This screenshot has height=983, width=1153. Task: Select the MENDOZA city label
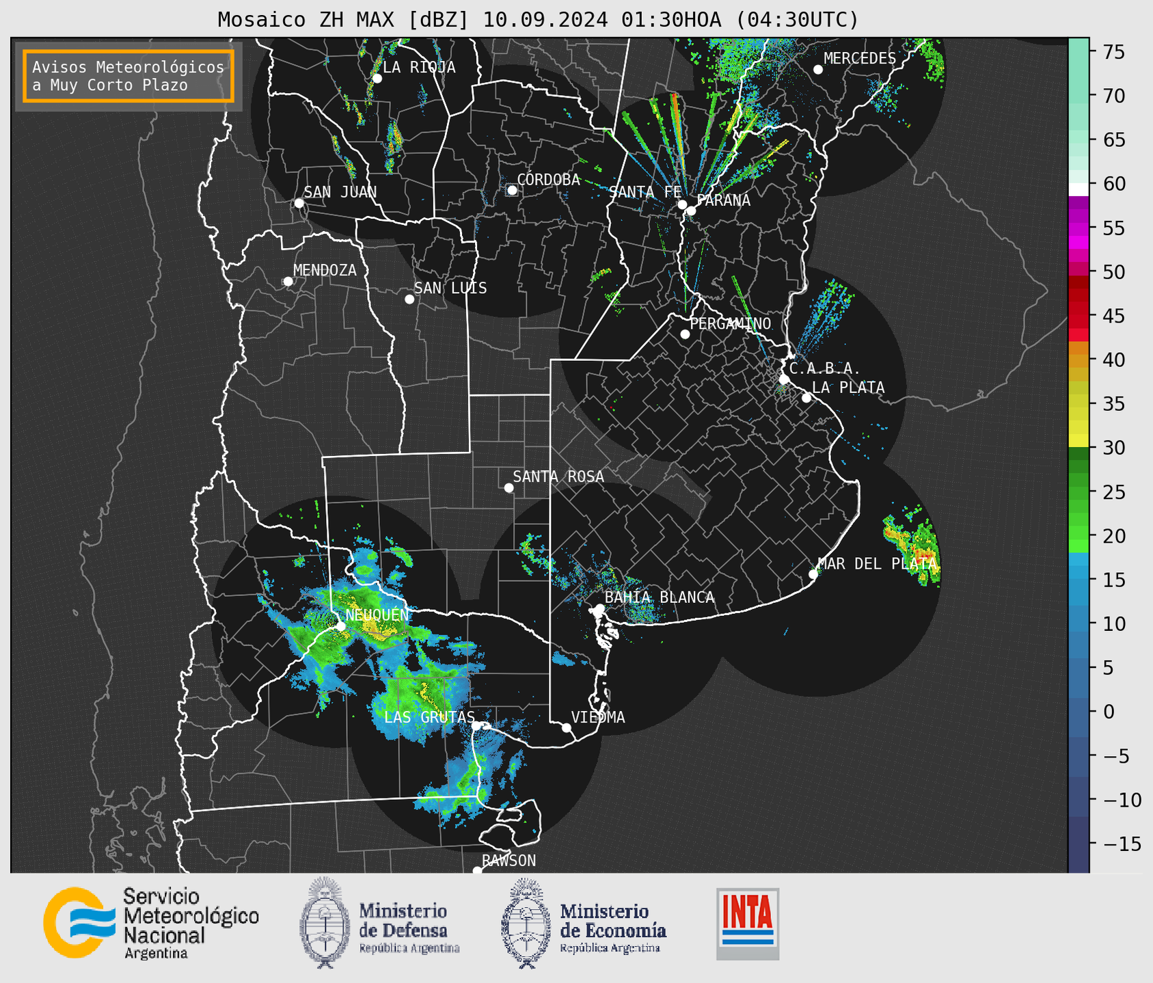325,270
